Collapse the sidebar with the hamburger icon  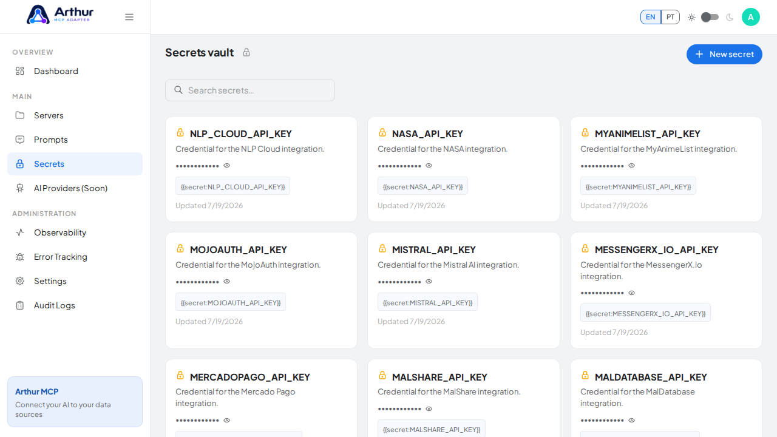click(129, 17)
